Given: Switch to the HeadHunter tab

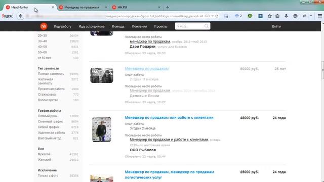Looking at the screenshot, I should [28, 7].
